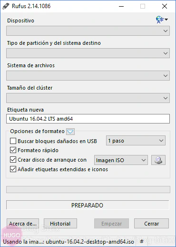Expand Tamaño del clúster dropdown
Screen dimensions: 176x247
(x=88, y=98)
